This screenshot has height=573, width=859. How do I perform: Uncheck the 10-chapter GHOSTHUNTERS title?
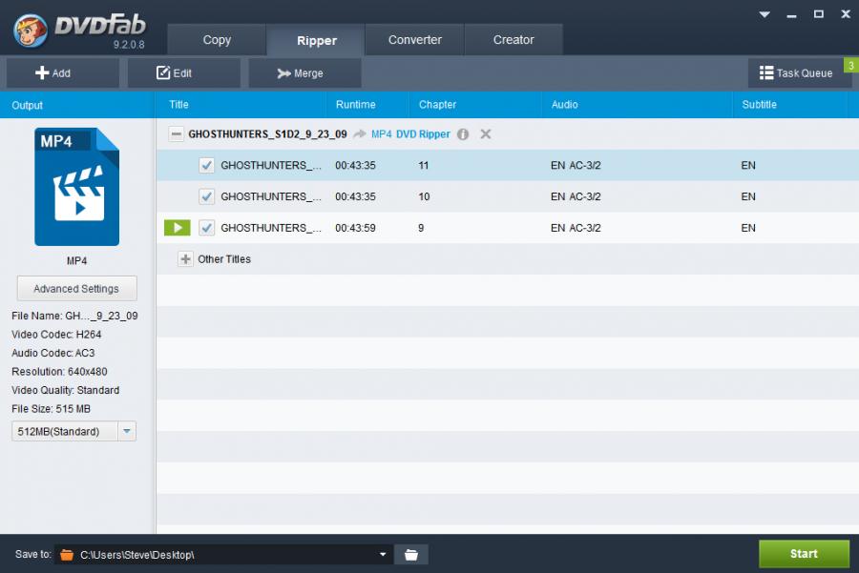(207, 196)
